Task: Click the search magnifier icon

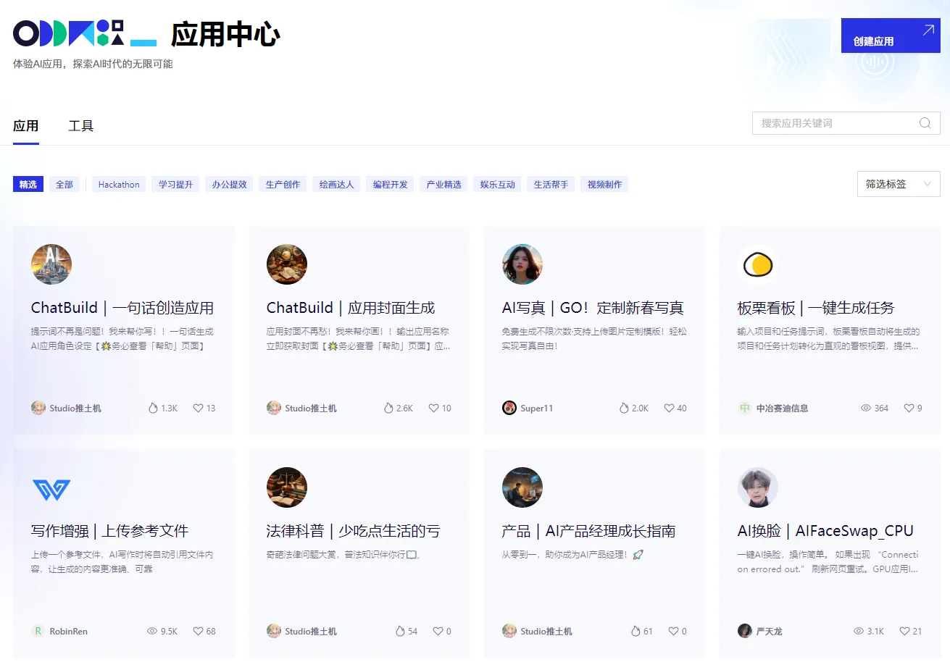Action: click(925, 123)
